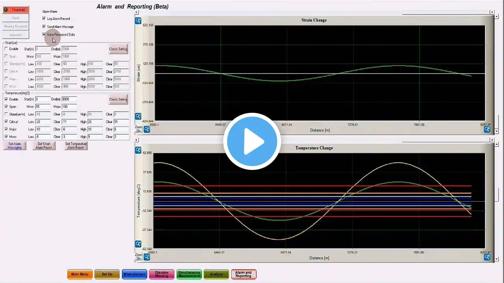The width and height of the screenshot is (504, 283).
Task: Click right arrow on Temperature chart horizontal scrollbar
Action: tap(492, 140)
